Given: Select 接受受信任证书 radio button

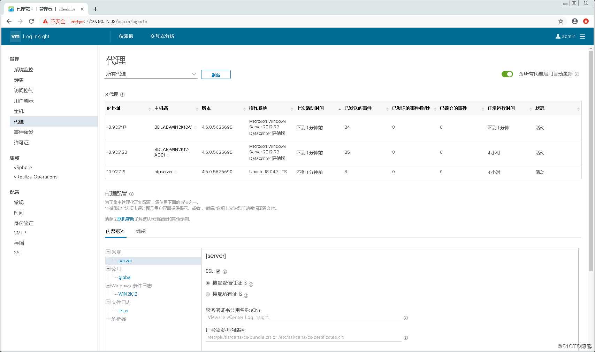Looking at the screenshot, I should (208, 283).
